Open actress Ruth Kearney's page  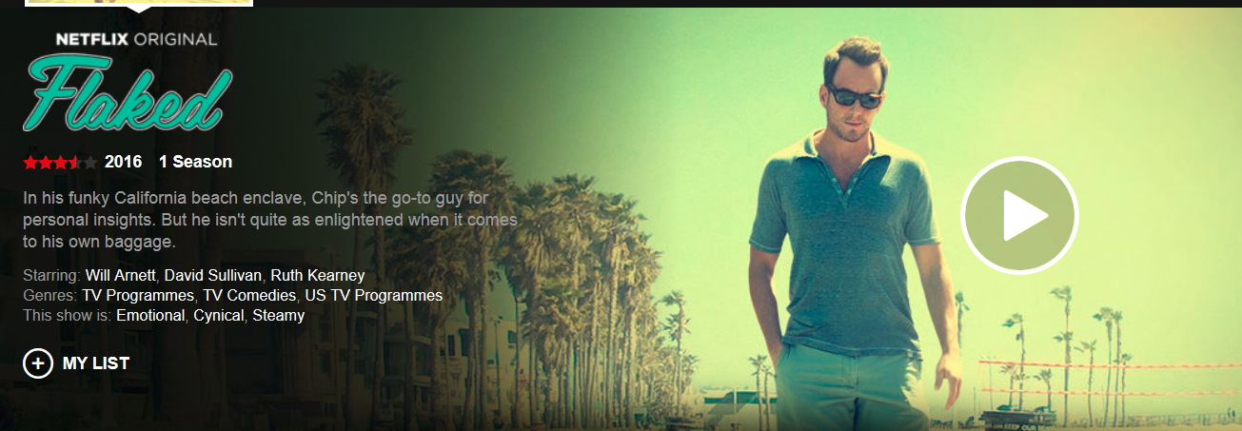318,276
